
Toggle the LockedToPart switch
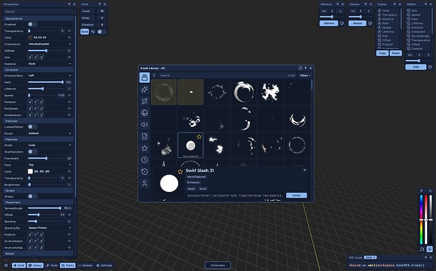[32, 127]
